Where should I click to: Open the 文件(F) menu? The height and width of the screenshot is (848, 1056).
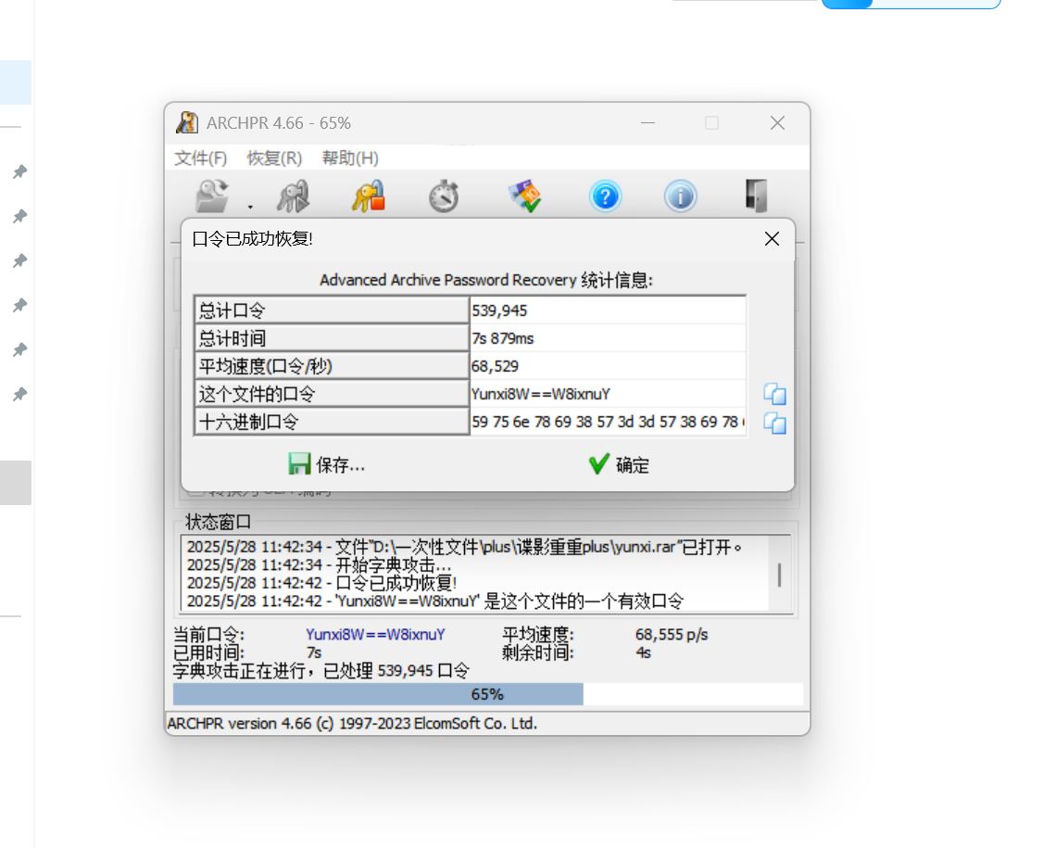(201, 158)
